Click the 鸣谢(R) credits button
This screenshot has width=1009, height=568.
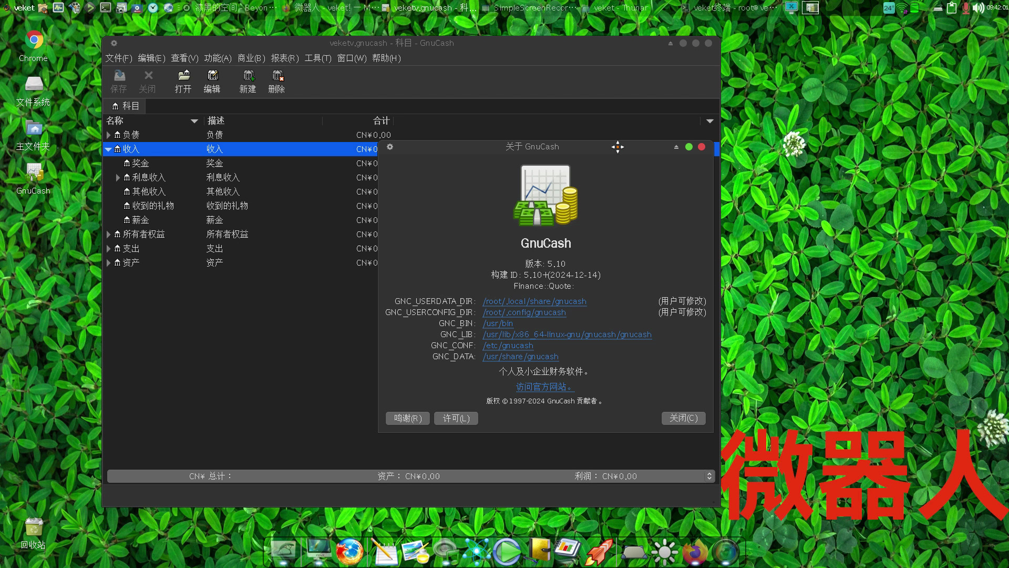click(x=408, y=419)
